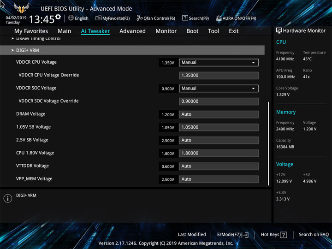The width and height of the screenshot is (332, 249).
Task: Click the 13:45 clock display
Action: click(x=42, y=19)
